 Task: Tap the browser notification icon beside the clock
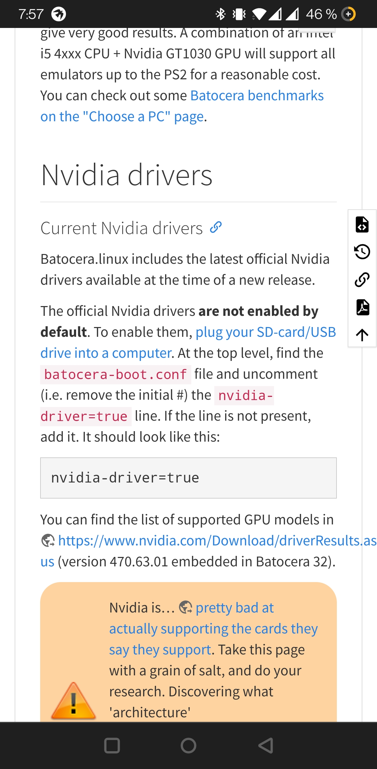pyautogui.click(x=59, y=14)
